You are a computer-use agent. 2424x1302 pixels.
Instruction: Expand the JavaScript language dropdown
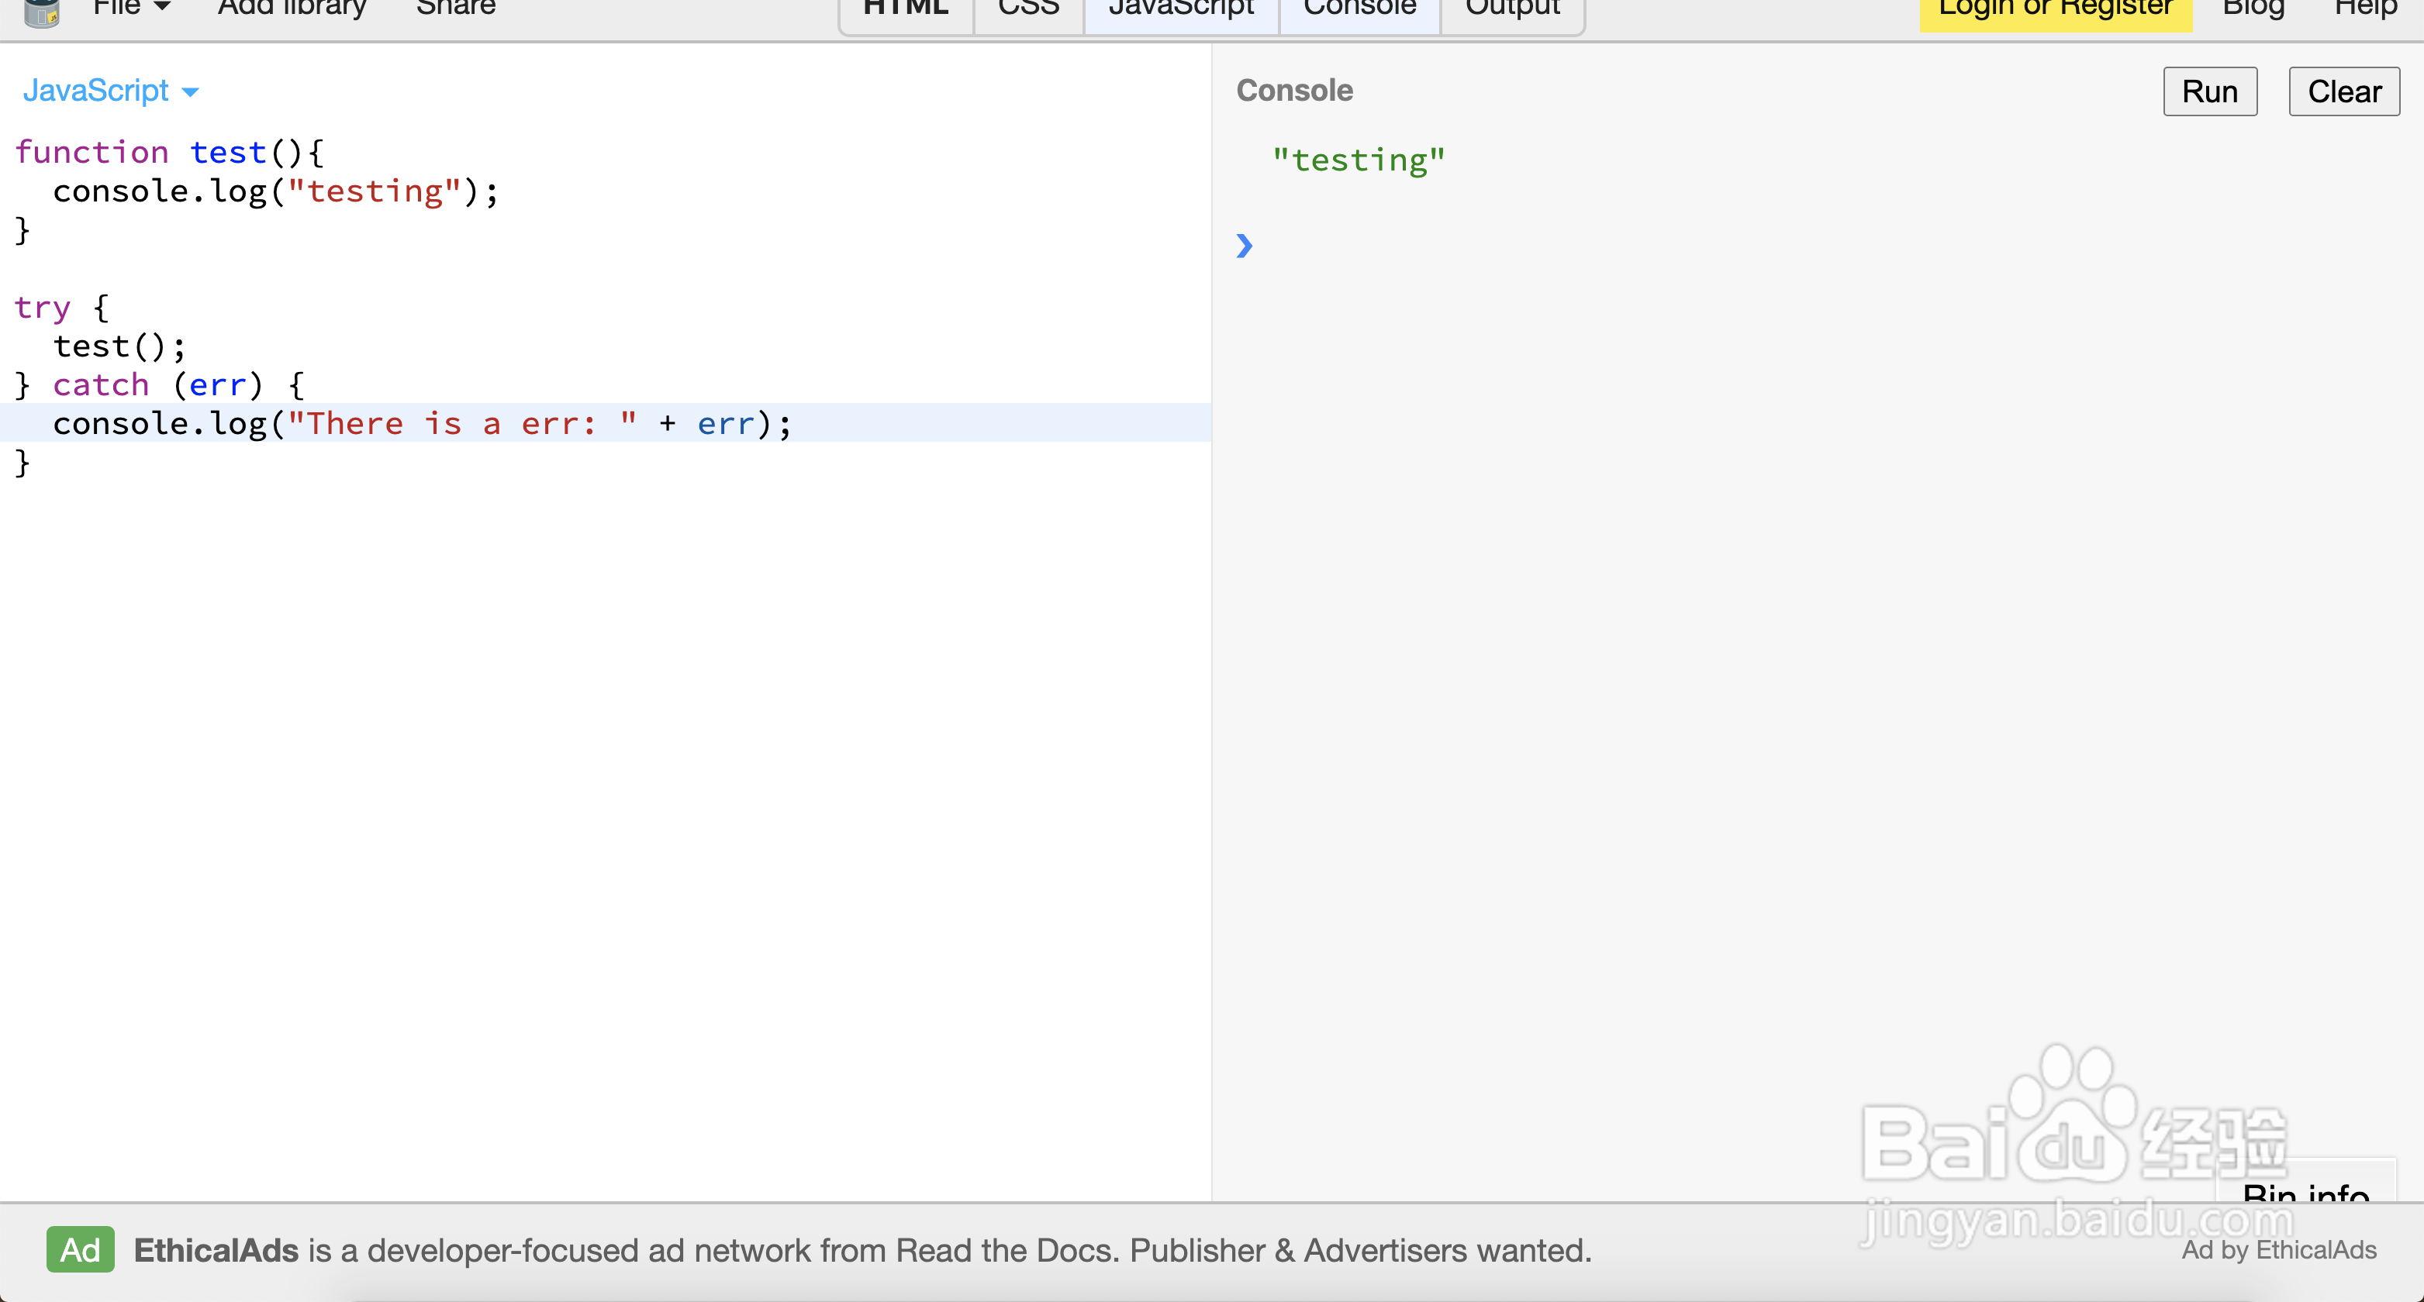[x=110, y=91]
